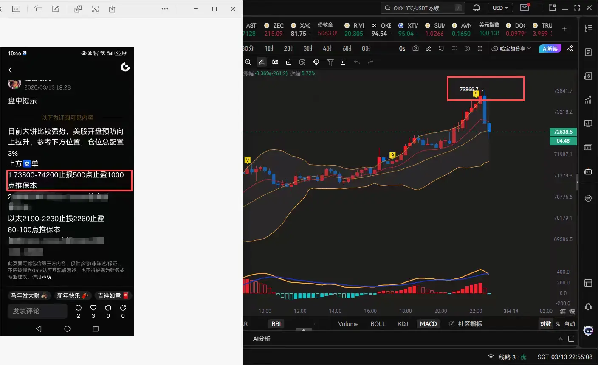Open the list panel icon atop right sidebar

tap(588, 28)
